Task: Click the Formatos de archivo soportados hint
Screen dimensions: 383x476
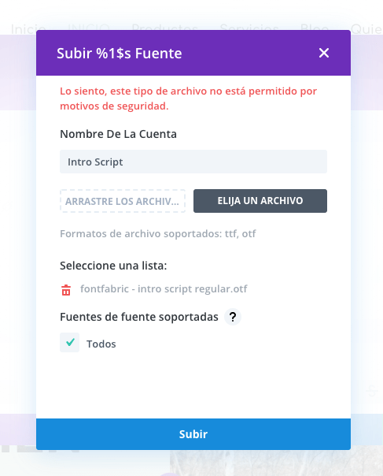Action: [158, 234]
